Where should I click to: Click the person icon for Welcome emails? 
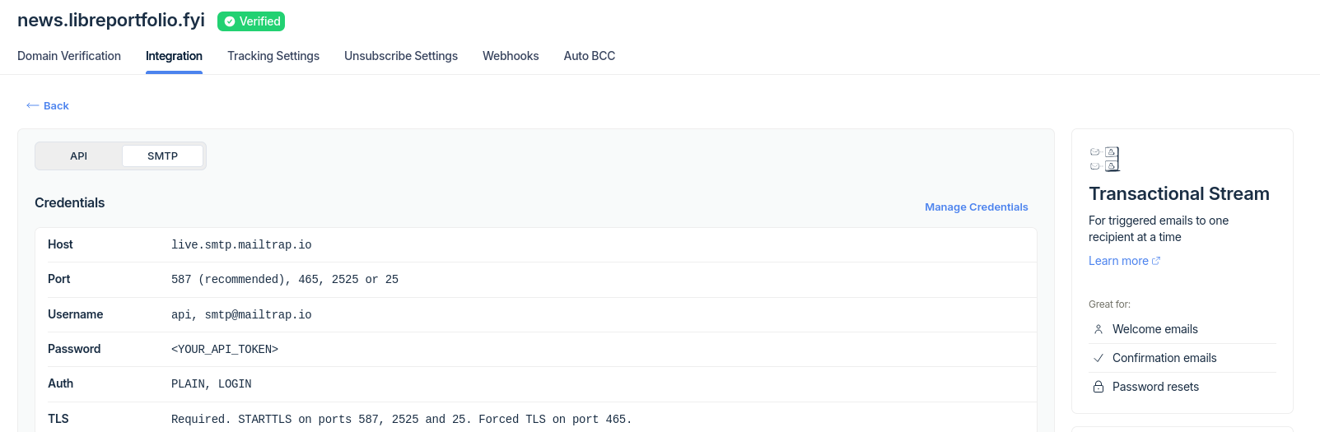[1098, 329]
